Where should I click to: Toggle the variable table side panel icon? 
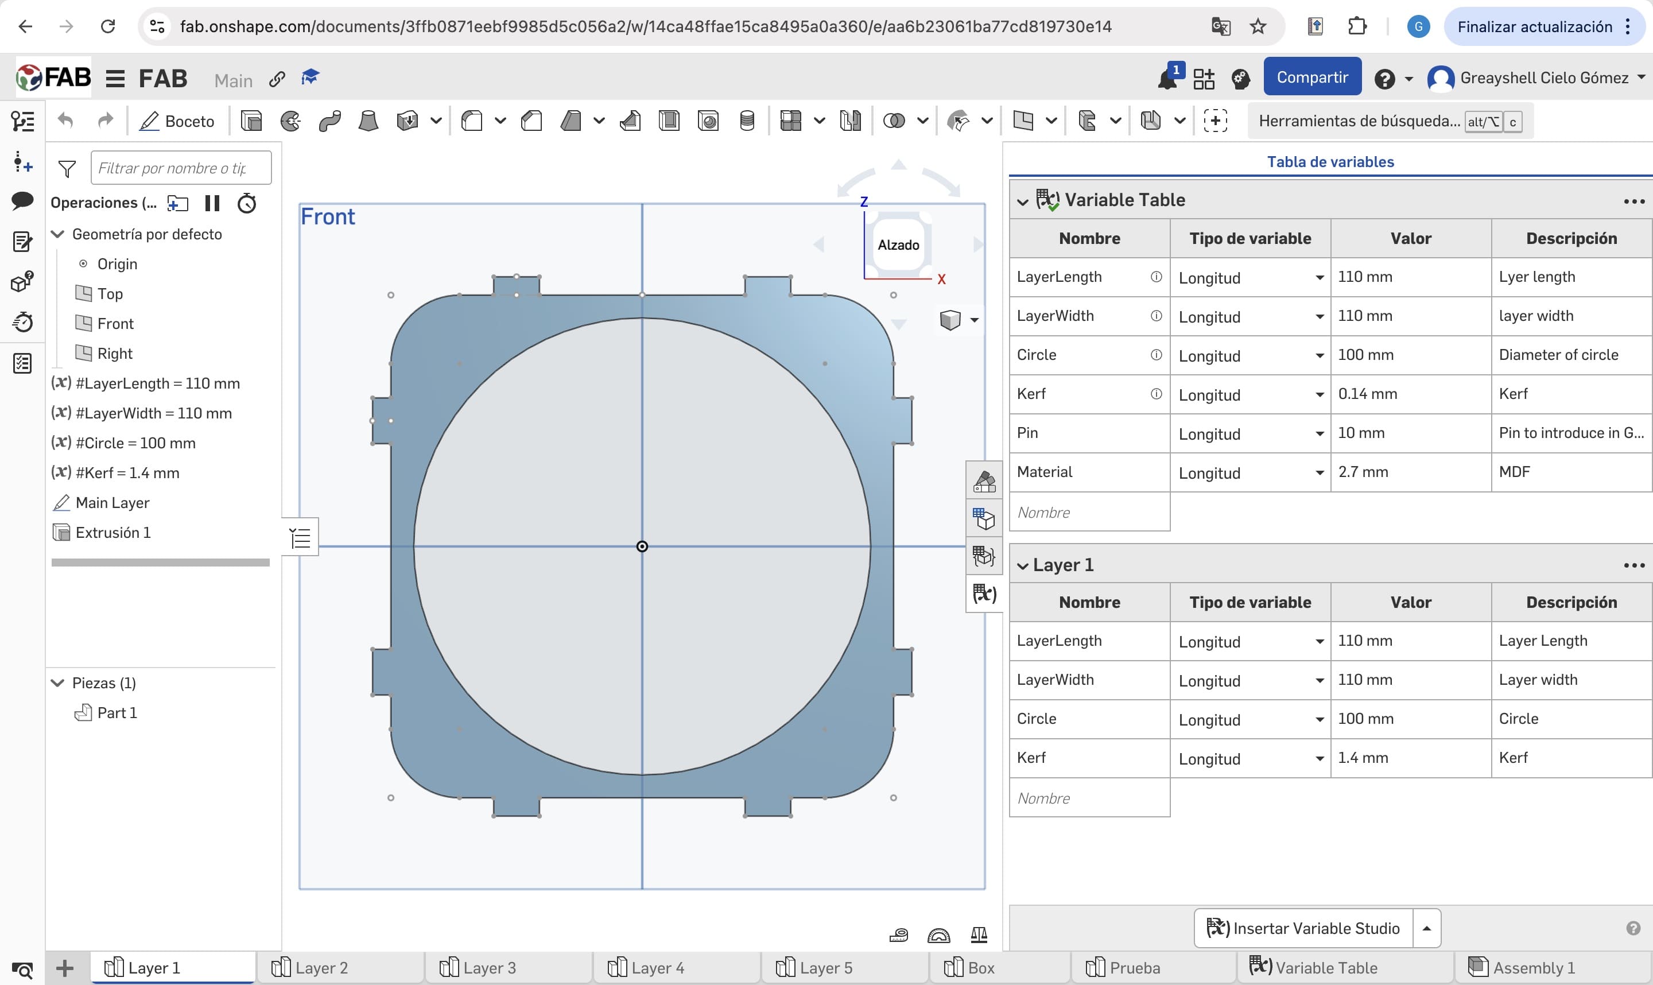coord(984,594)
